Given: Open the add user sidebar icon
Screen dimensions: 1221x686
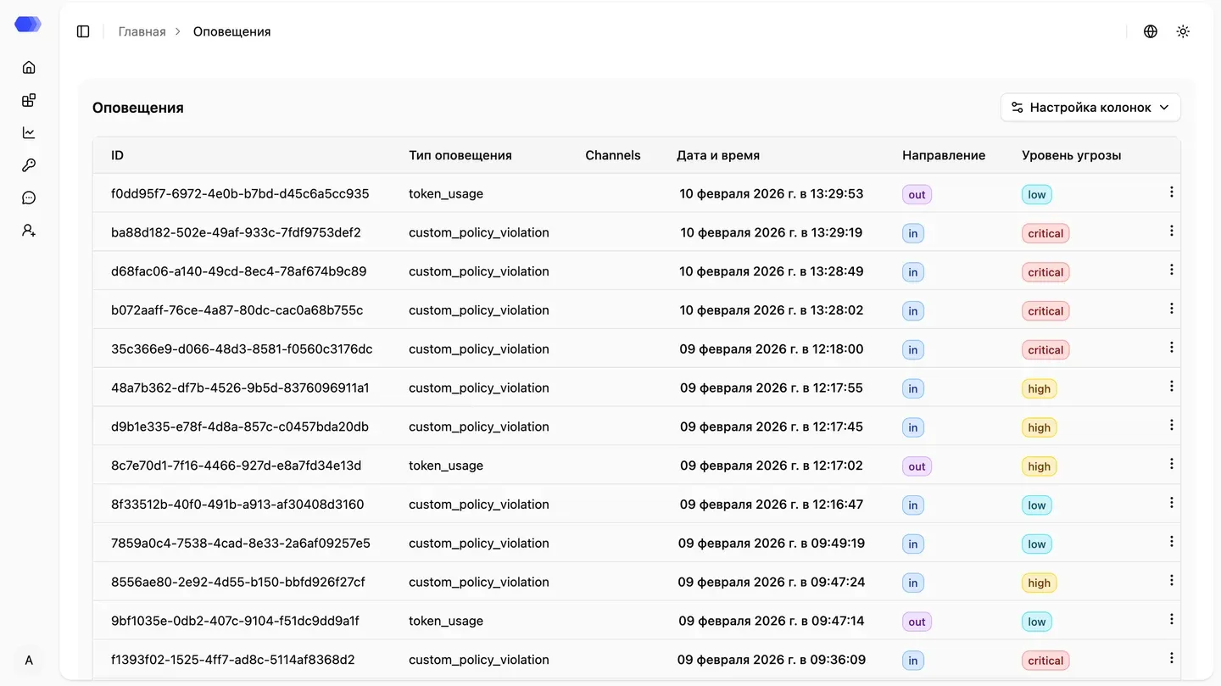Looking at the screenshot, I should [29, 230].
